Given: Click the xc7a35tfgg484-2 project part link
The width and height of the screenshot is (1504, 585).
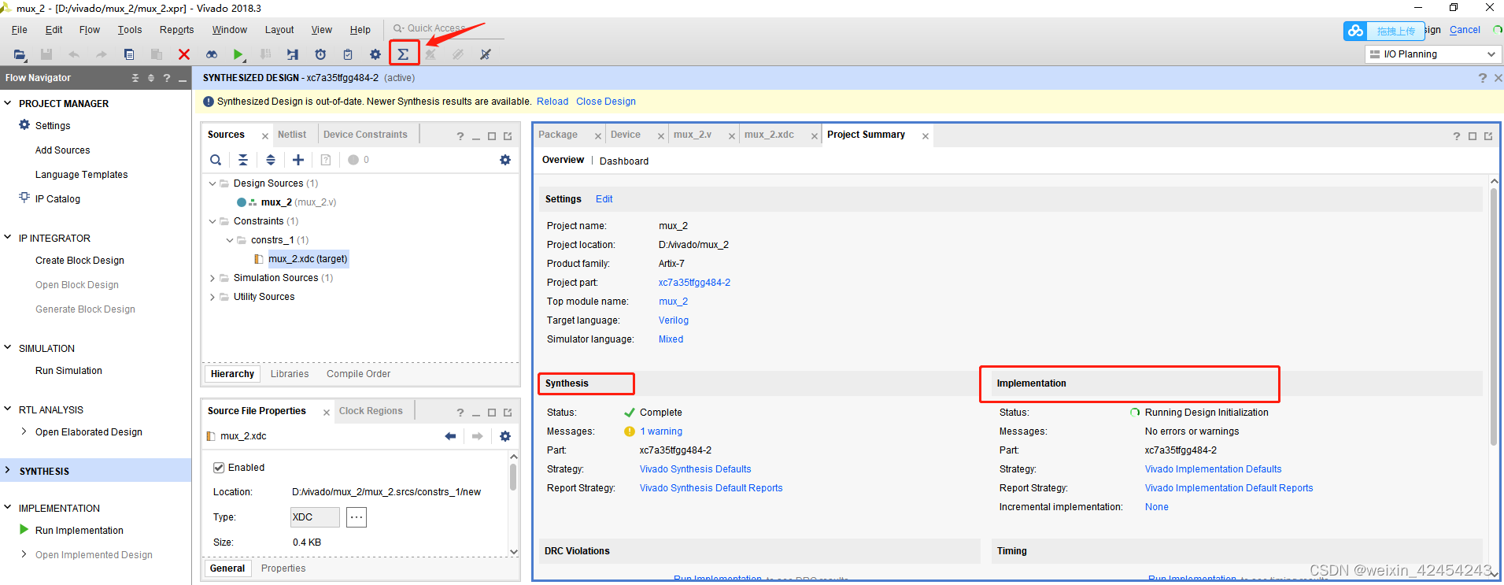Looking at the screenshot, I should point(694,283).
